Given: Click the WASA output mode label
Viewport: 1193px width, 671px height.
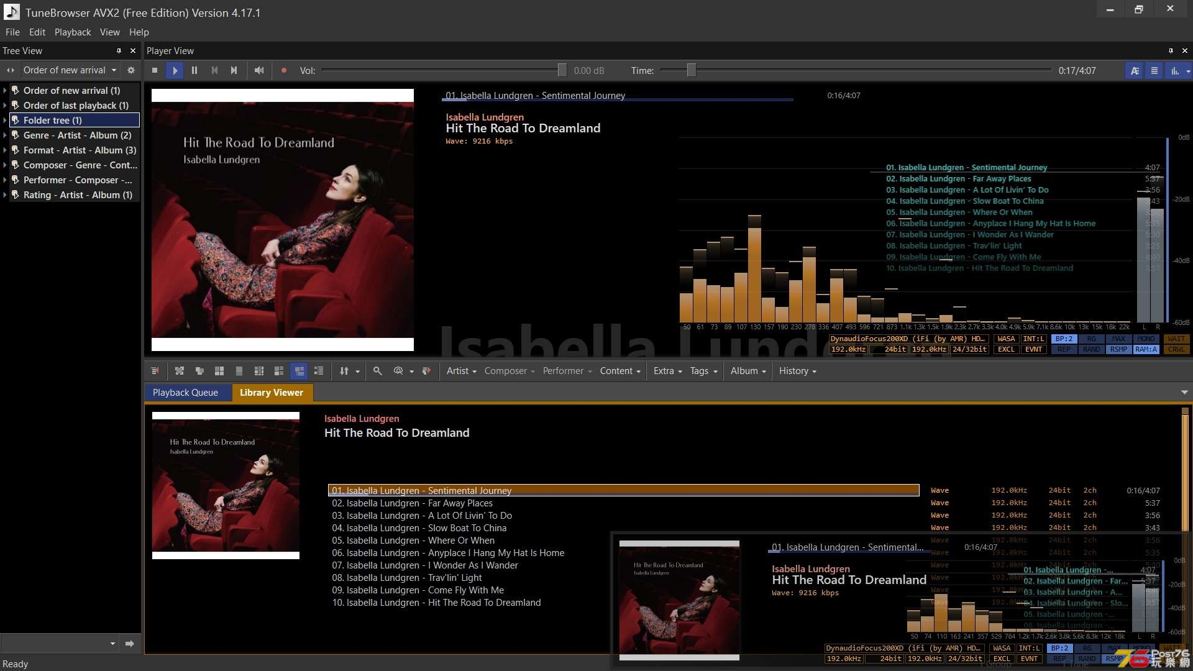Looking at the screenshot, I should (1006, 339).
